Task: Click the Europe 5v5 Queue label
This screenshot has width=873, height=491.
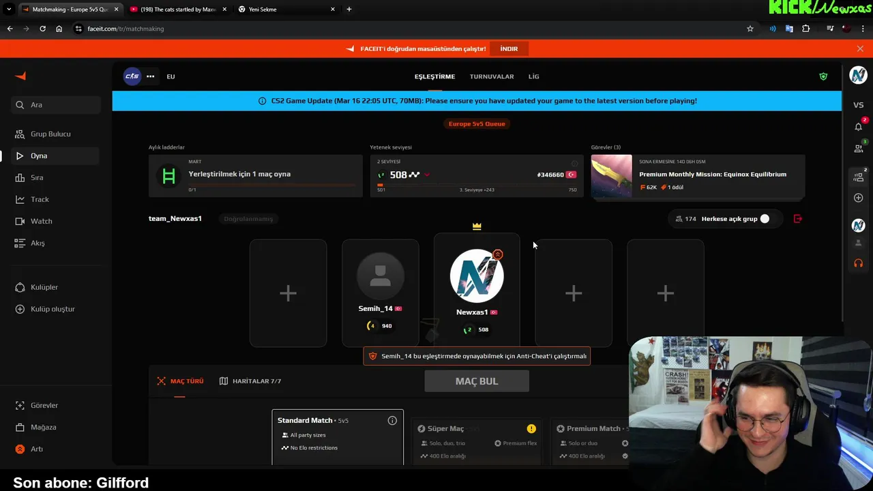Action: coord(477,123)
